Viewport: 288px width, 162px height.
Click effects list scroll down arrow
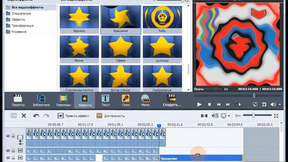188,90
